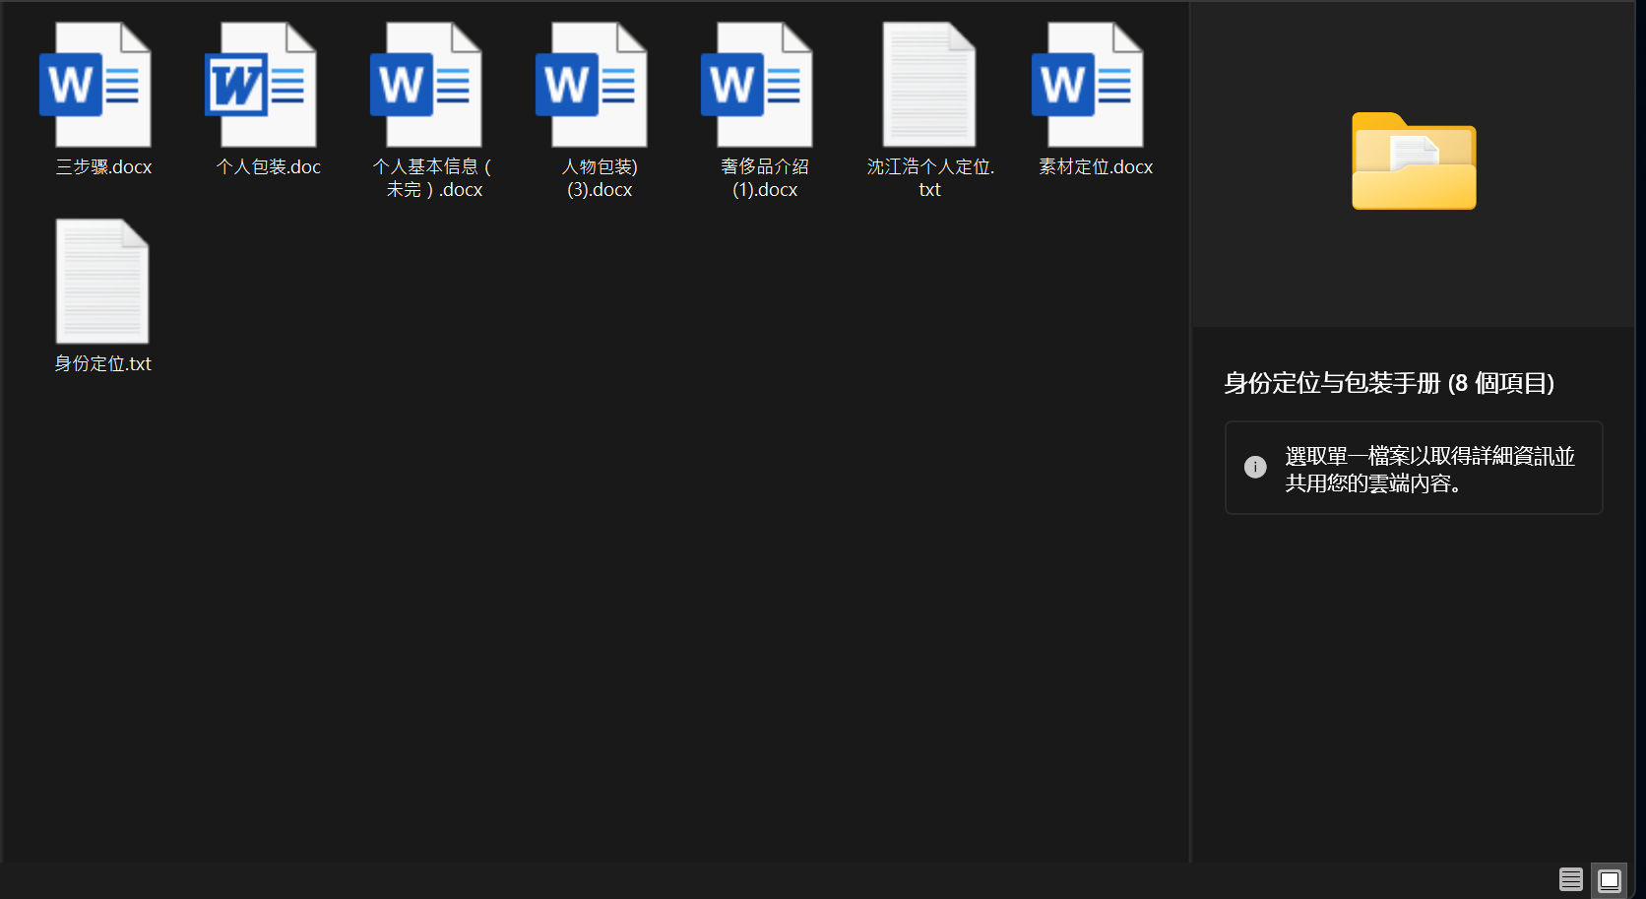Click the 身份定位与包装手册 folder title
The width and height of the screenshot is (1646, 899).
tap(1388, 383)
